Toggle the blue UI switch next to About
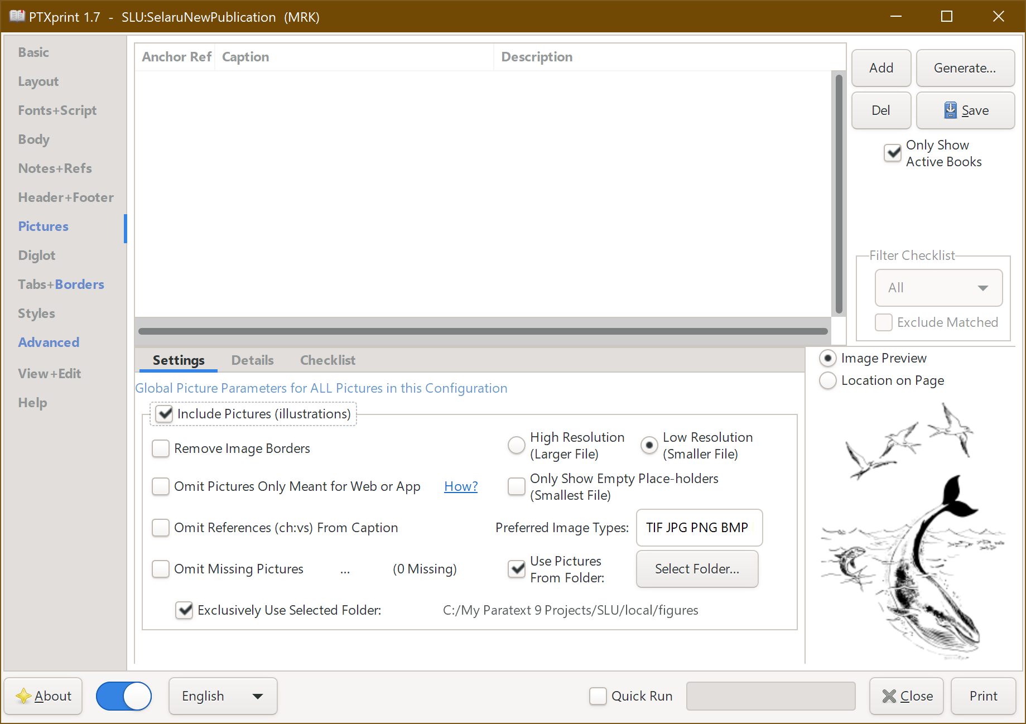This screenshot has width=1026, height=724. (x=123, y=696)
